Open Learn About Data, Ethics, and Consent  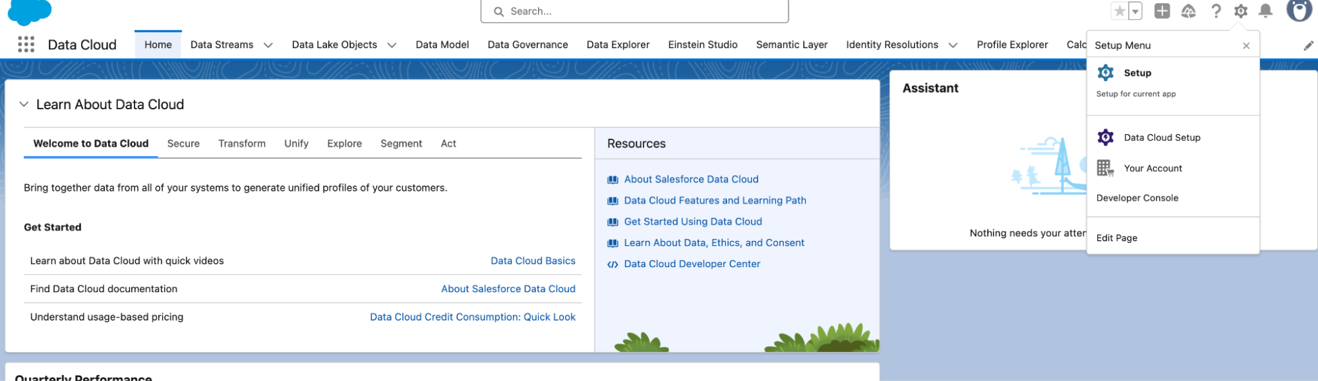click(x=714, y=243)
